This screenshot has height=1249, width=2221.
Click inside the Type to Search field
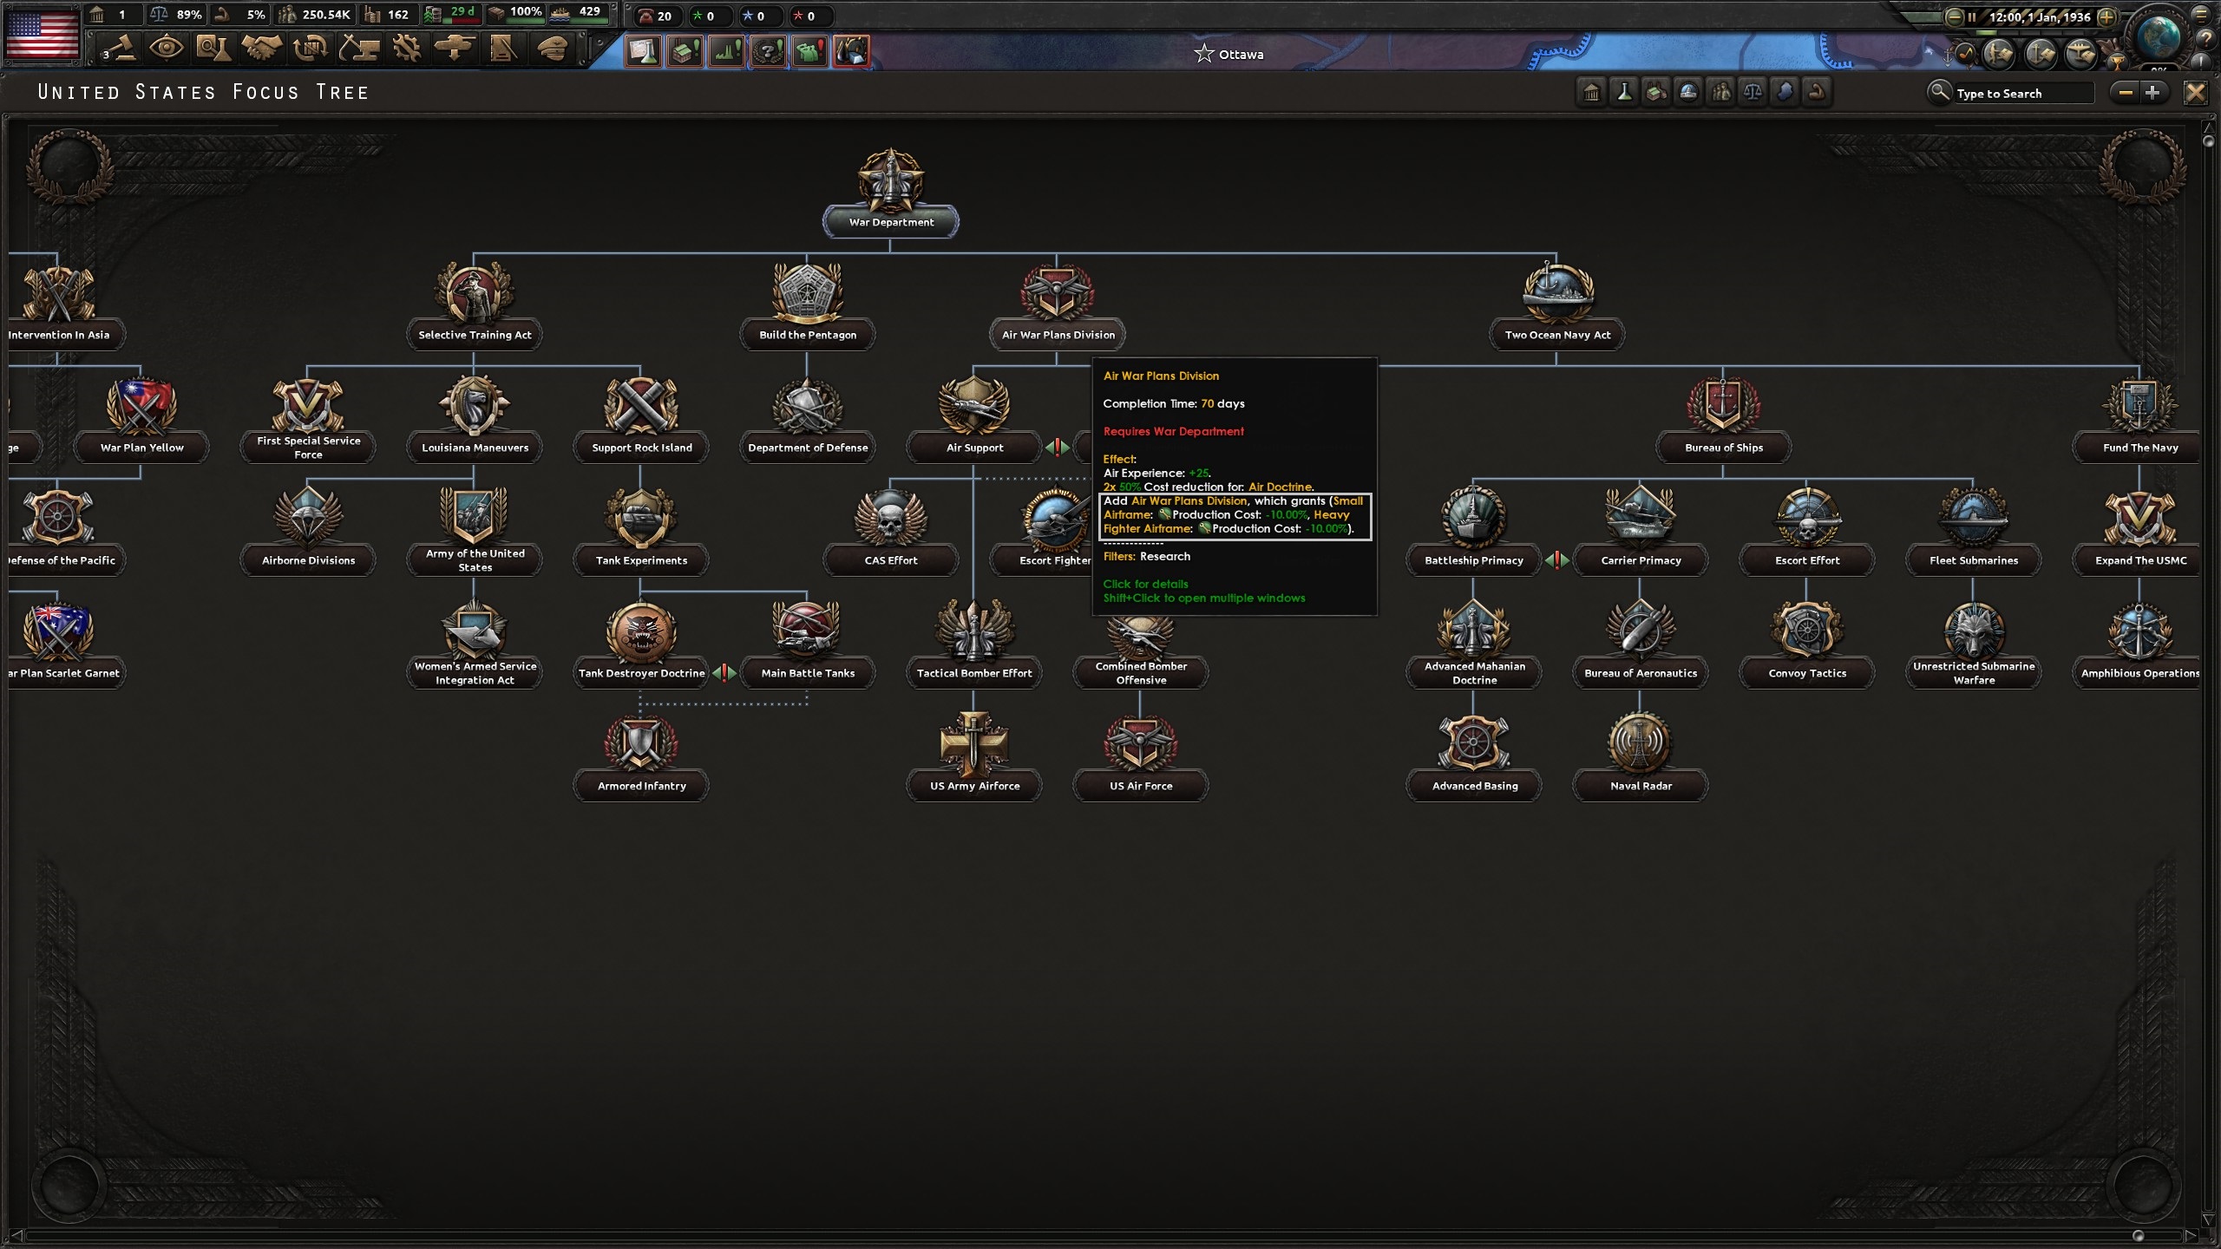[x=2021, y=93]
